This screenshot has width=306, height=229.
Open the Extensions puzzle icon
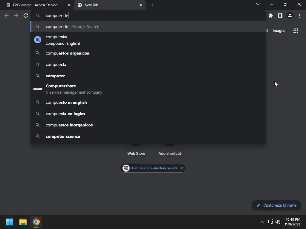270,16
